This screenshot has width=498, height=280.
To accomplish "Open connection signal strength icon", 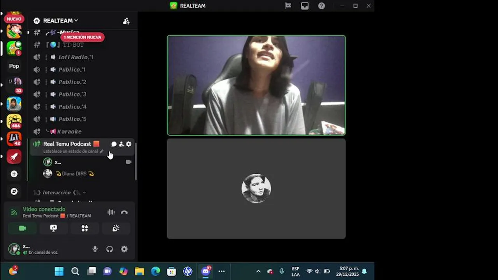I will [14, 212].
